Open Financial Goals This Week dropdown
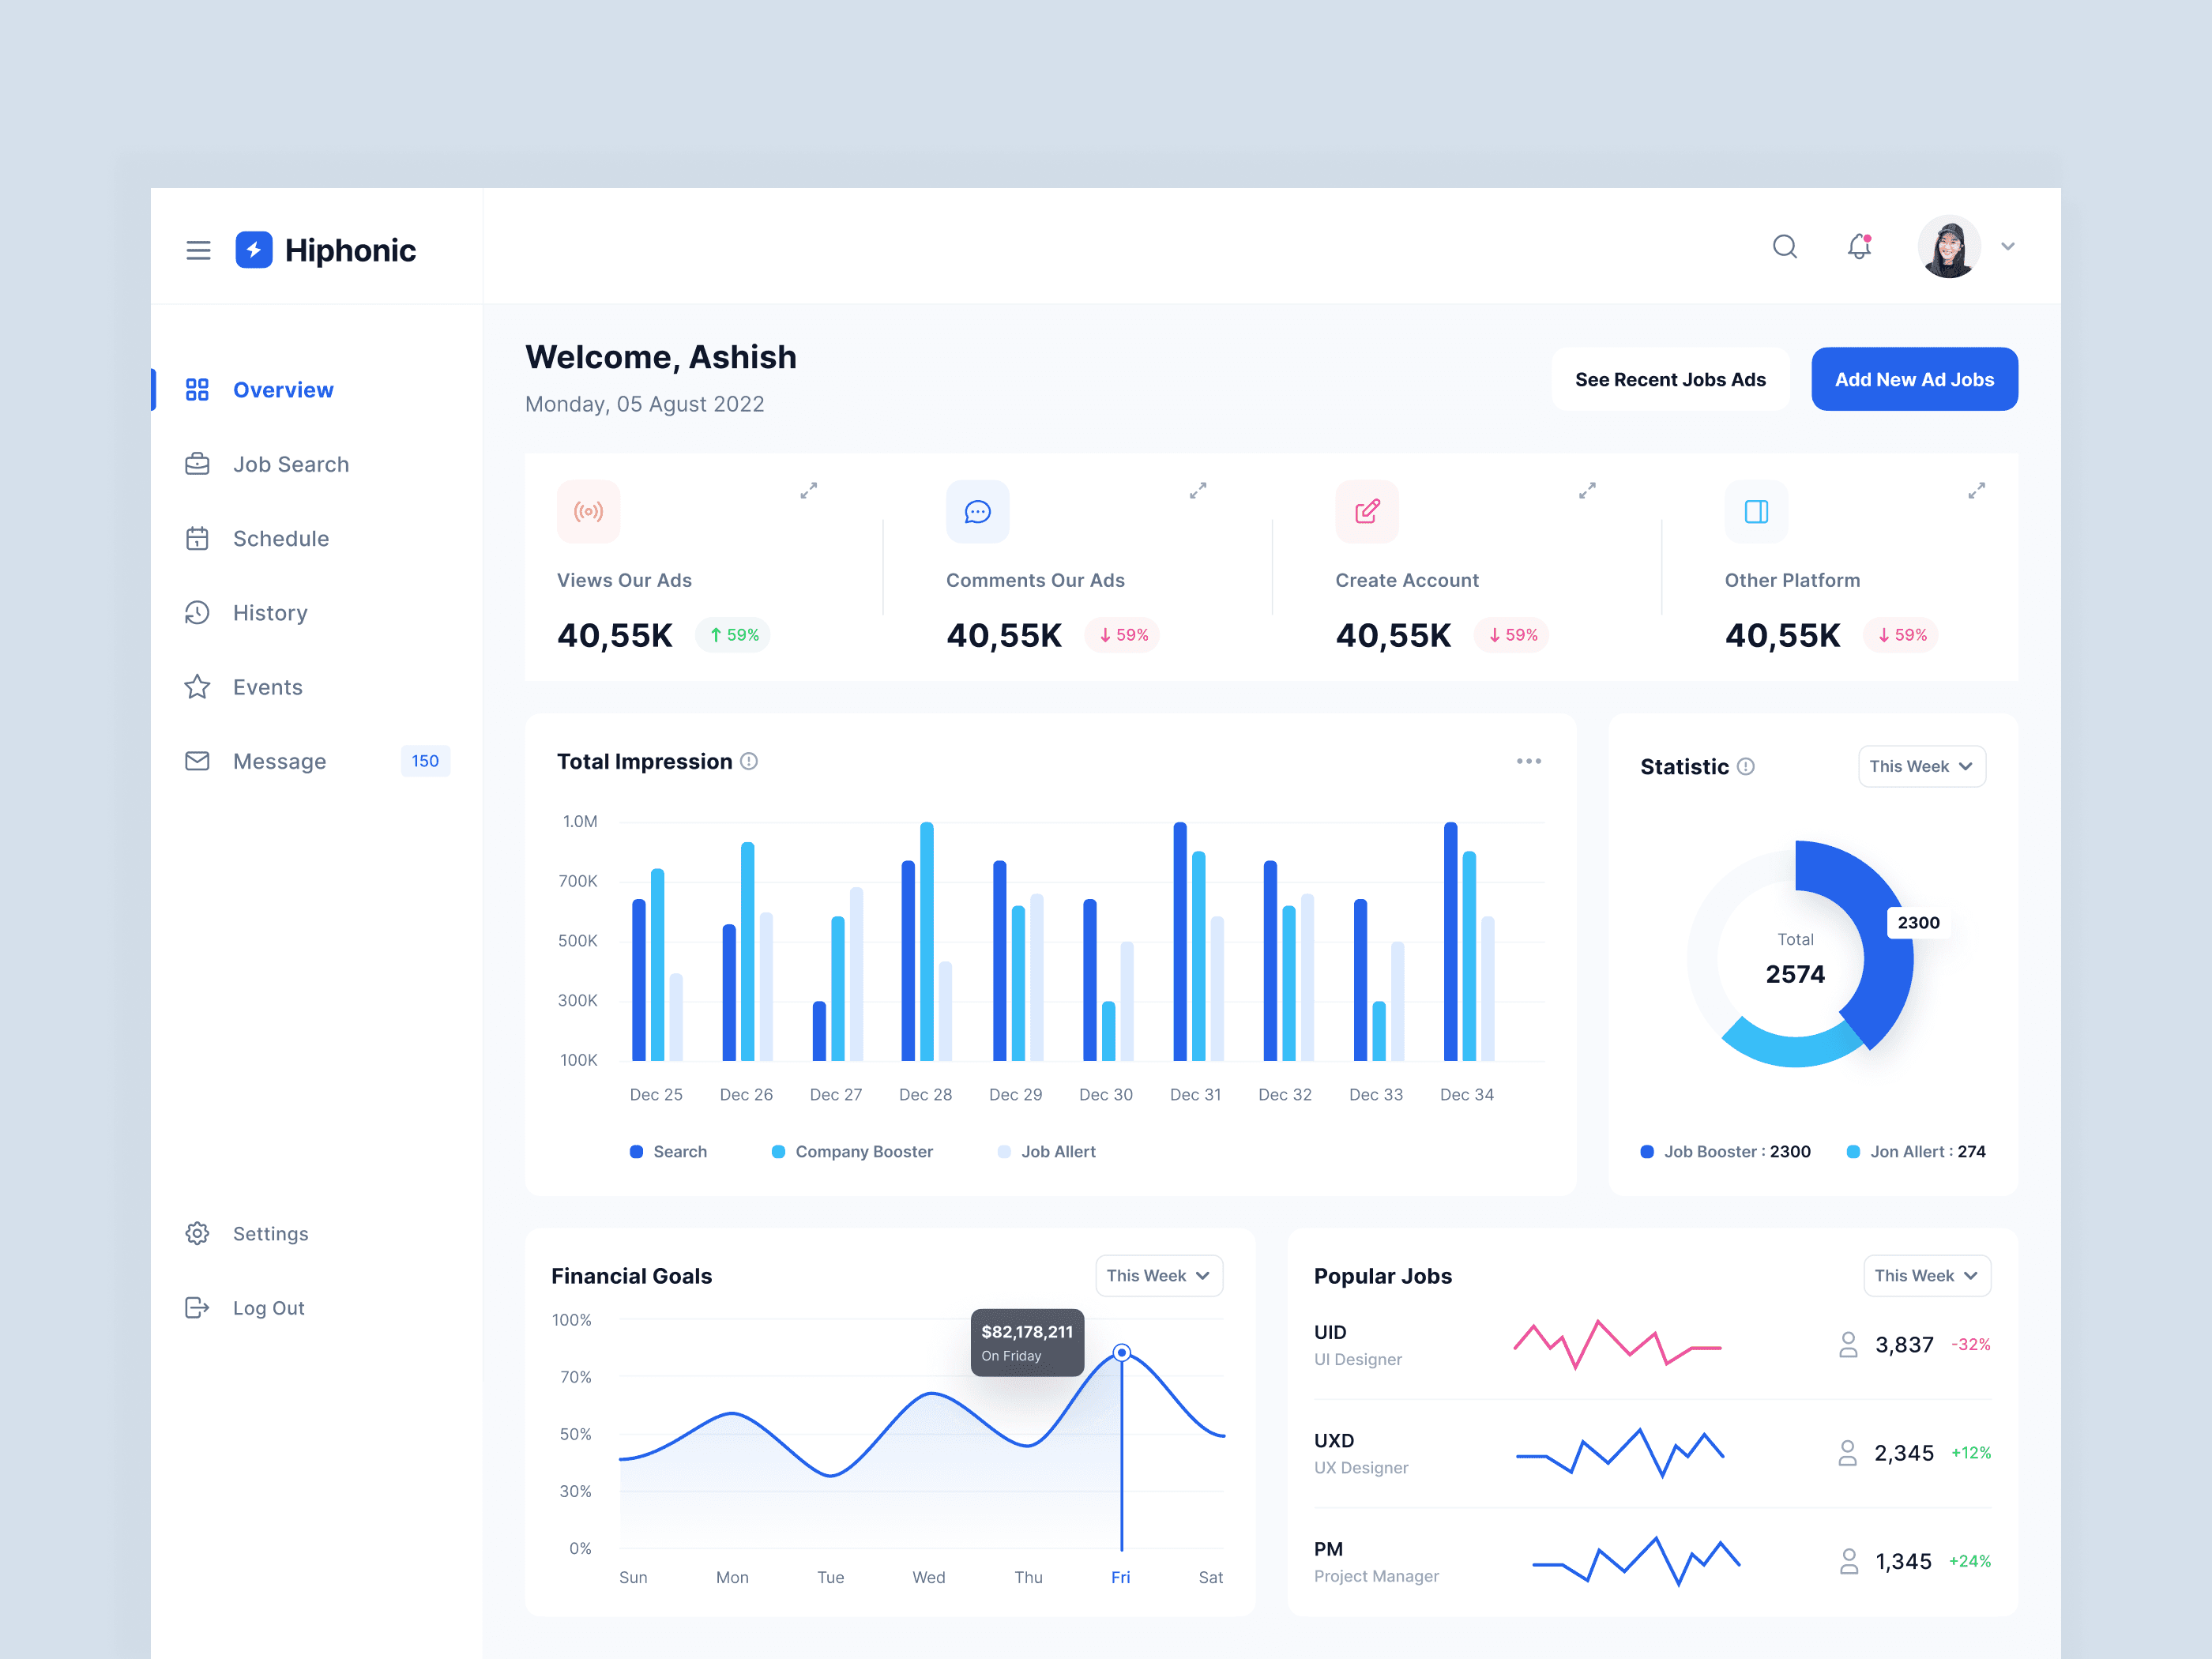 [1158, 1275]
